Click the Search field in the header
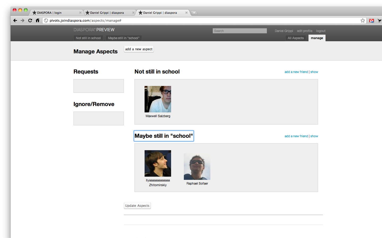Viewport: 382px width, 238px height. pos(240,31)
